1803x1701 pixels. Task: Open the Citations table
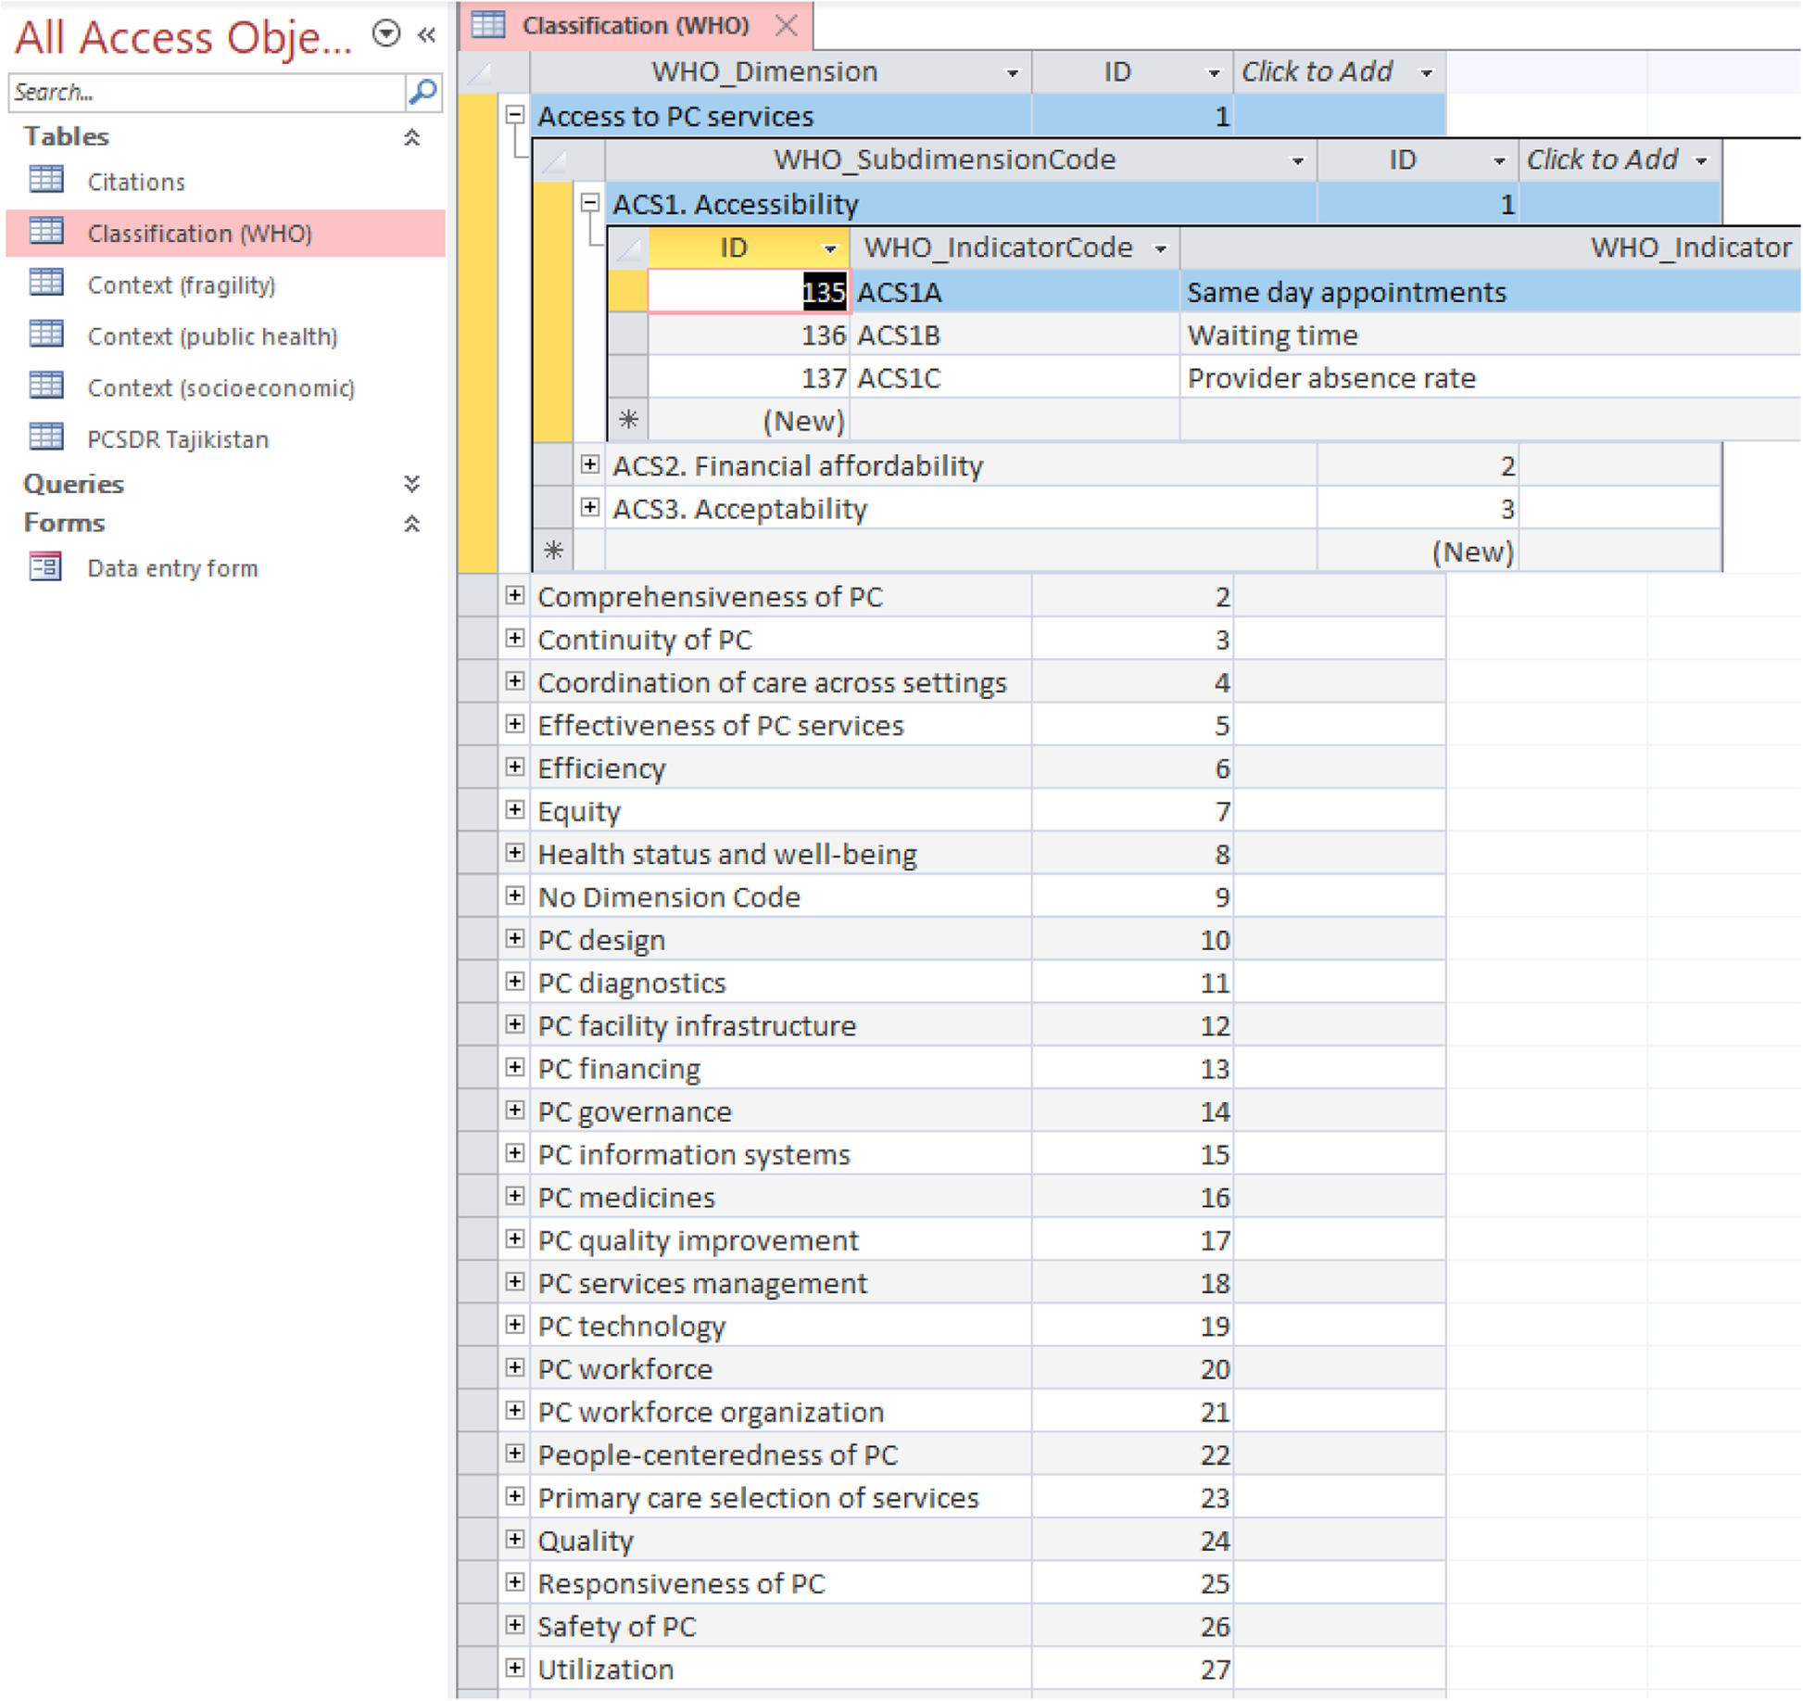(x=136, y=182)
